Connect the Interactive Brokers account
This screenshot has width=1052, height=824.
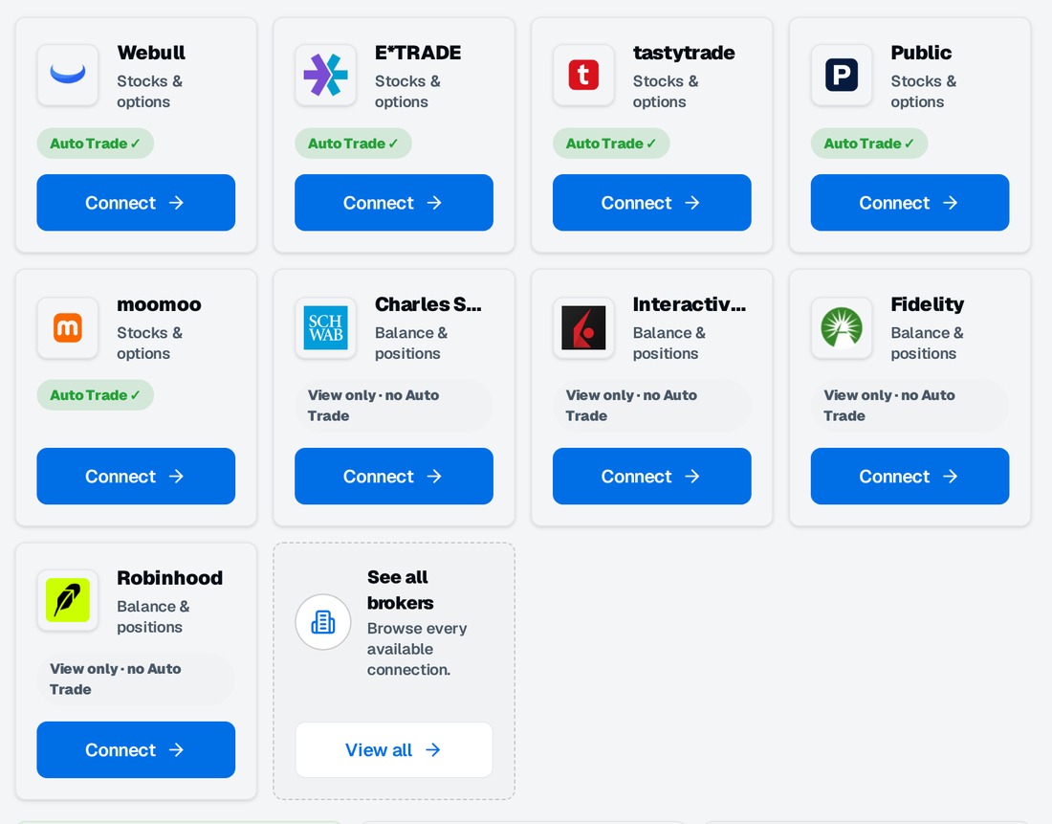[x=652, y=477]
